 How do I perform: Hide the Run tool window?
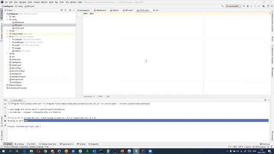point(269,100)
